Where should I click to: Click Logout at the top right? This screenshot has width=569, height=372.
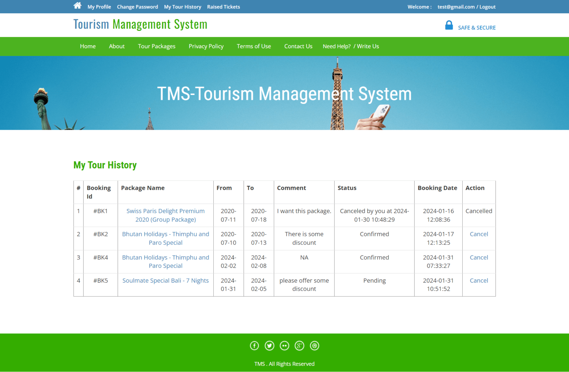(487, 7)
